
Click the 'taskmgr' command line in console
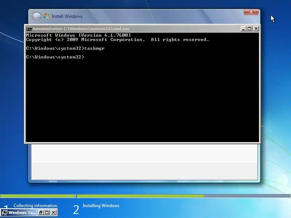[65, 48]
